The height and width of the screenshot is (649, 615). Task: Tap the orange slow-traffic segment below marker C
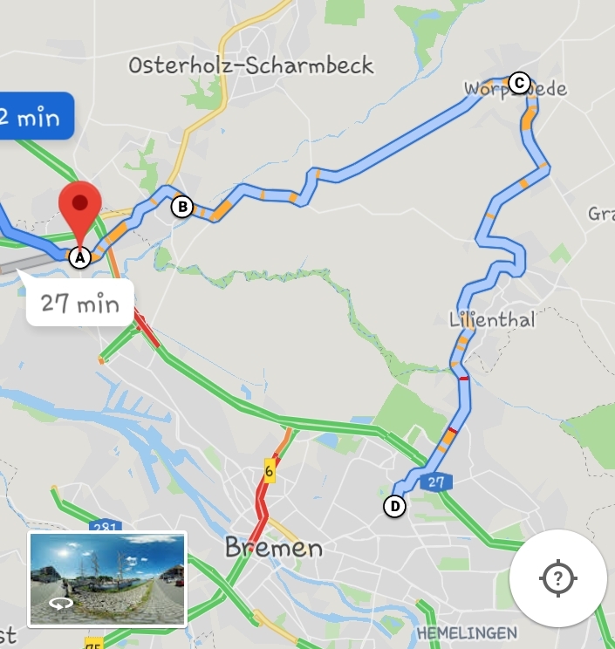[529, 119]
